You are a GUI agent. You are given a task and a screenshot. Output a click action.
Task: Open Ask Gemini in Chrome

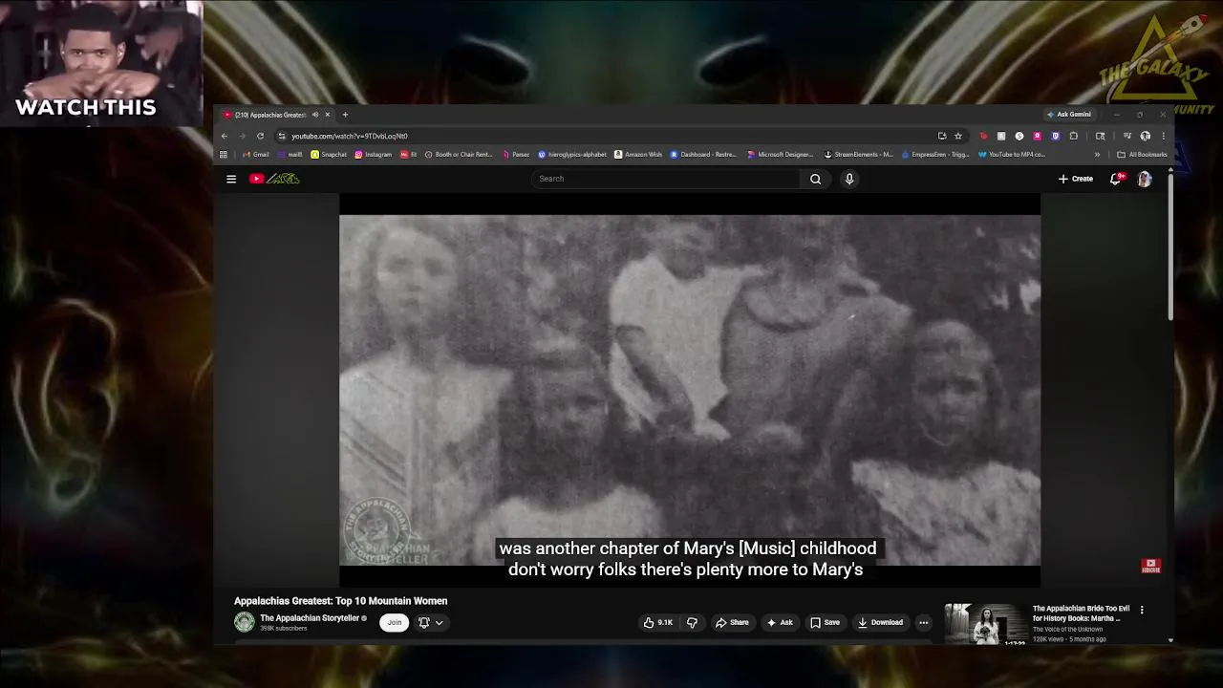pos(1068,115)
